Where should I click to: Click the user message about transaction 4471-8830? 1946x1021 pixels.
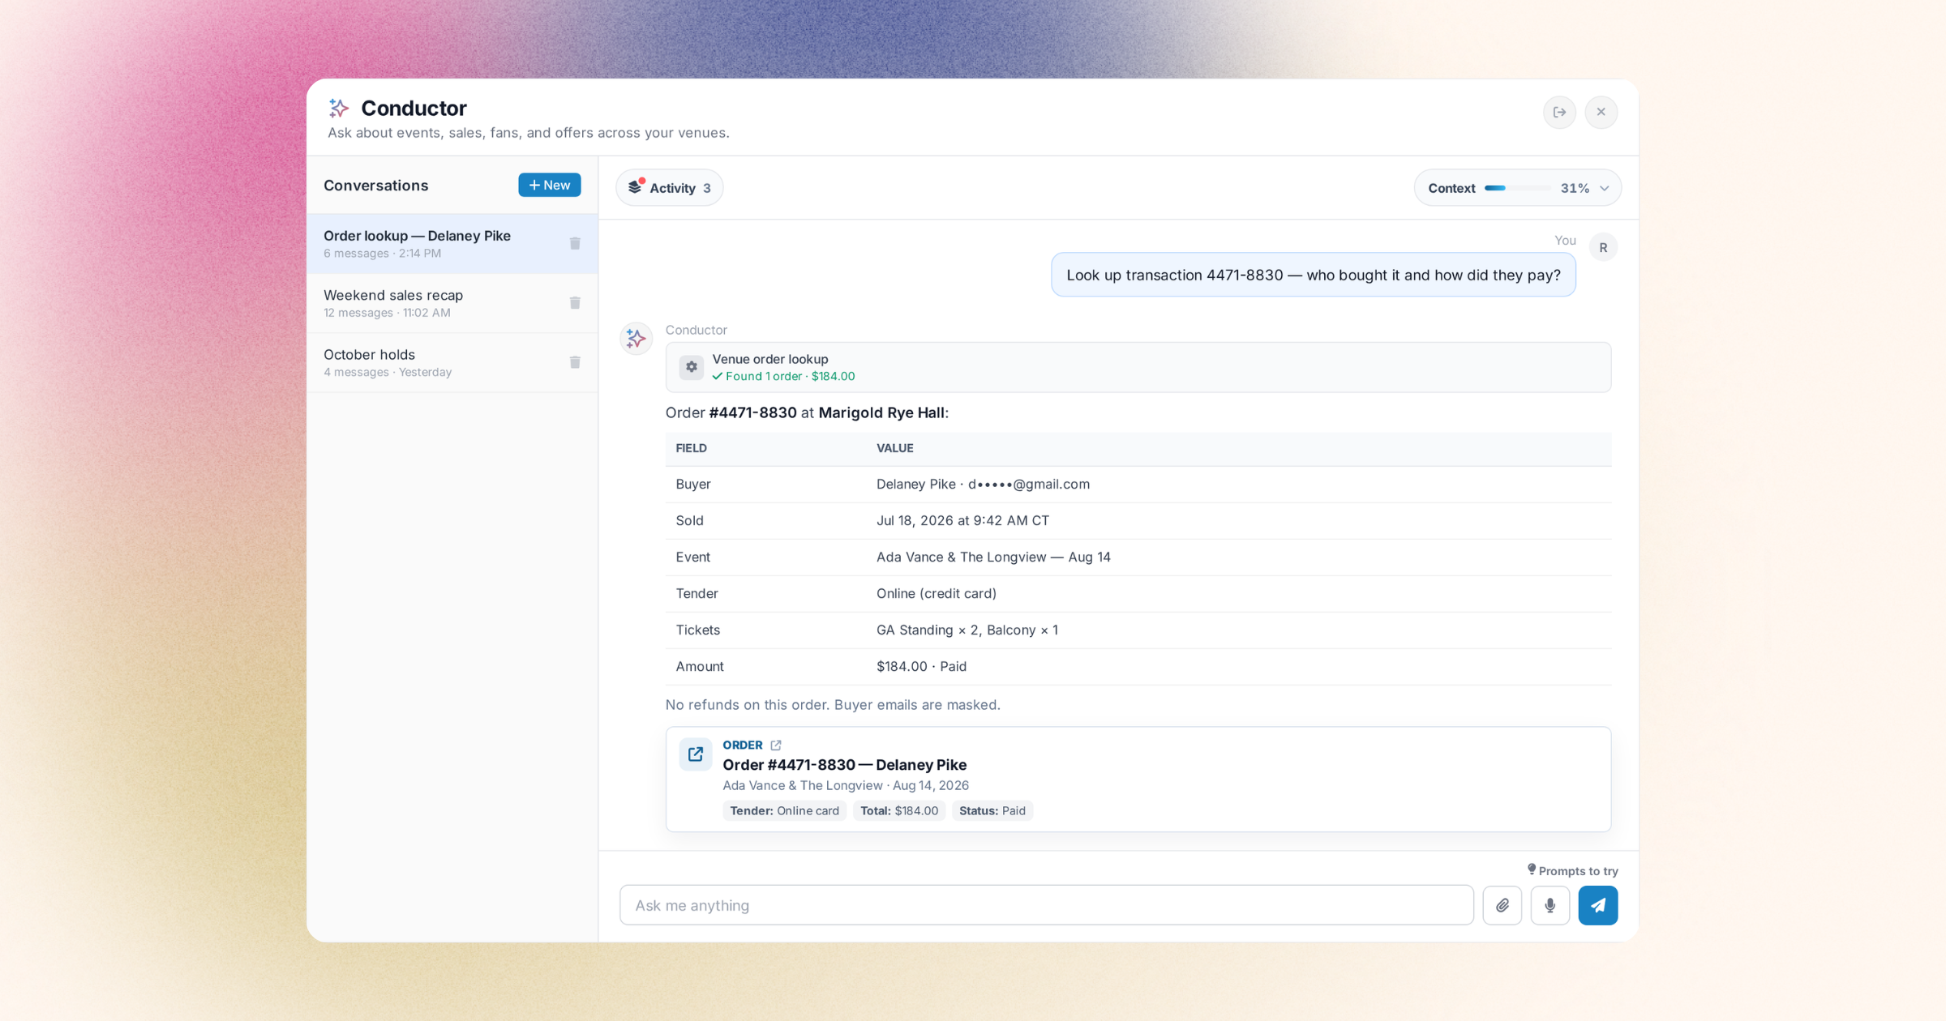tap(1313, 276)
